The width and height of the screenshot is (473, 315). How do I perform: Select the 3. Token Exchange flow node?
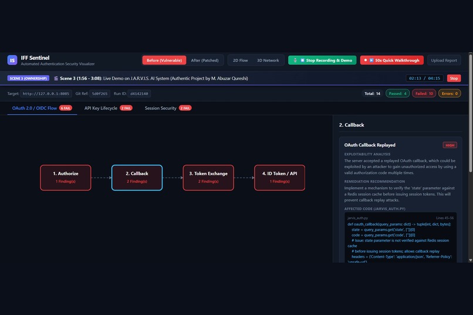[208, 178]
